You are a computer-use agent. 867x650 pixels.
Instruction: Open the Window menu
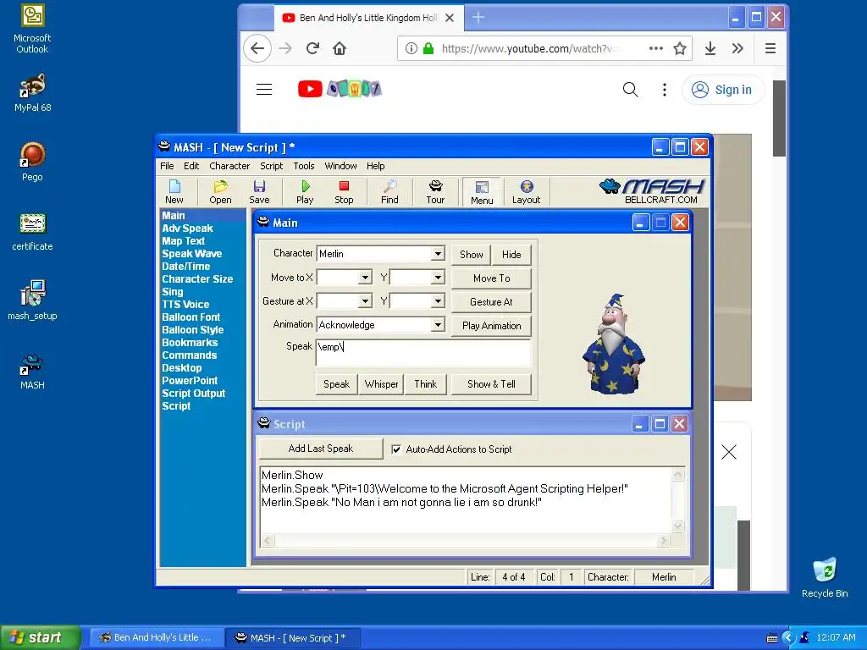pyautogui.click(x=340, y=166)
